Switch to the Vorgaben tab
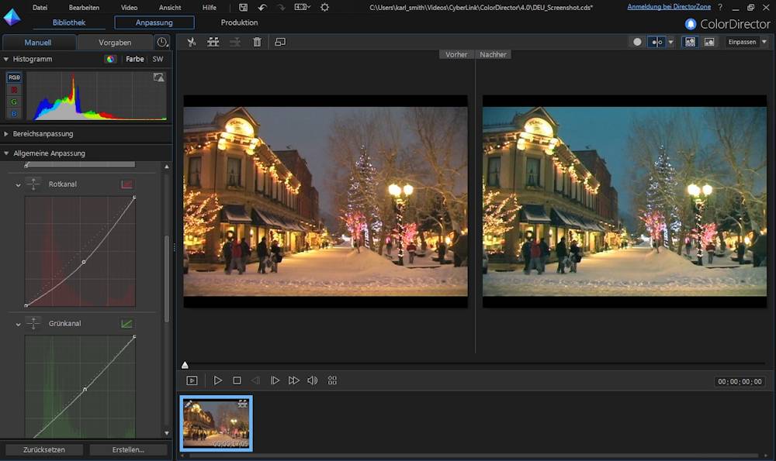The height and width of the screenshot is (461, 776). click(115, 43)
